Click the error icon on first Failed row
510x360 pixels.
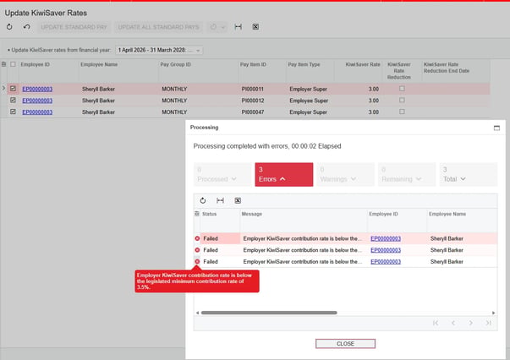point(197,238)
